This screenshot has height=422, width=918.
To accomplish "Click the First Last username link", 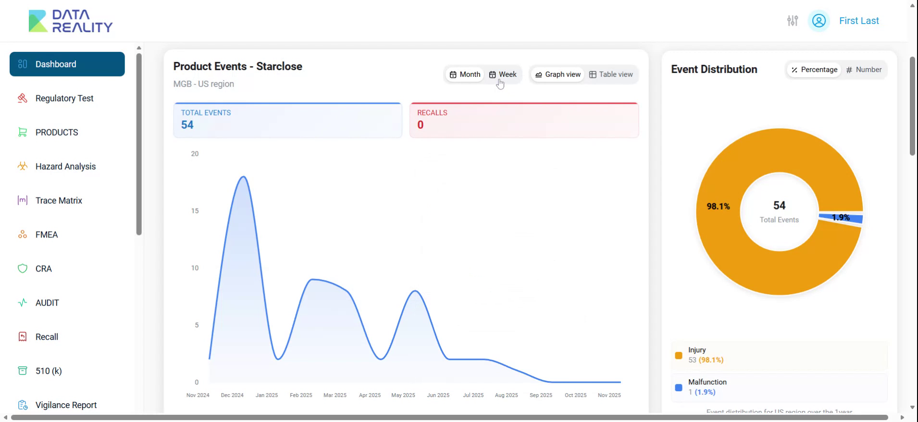I will [x=859, y=21].
